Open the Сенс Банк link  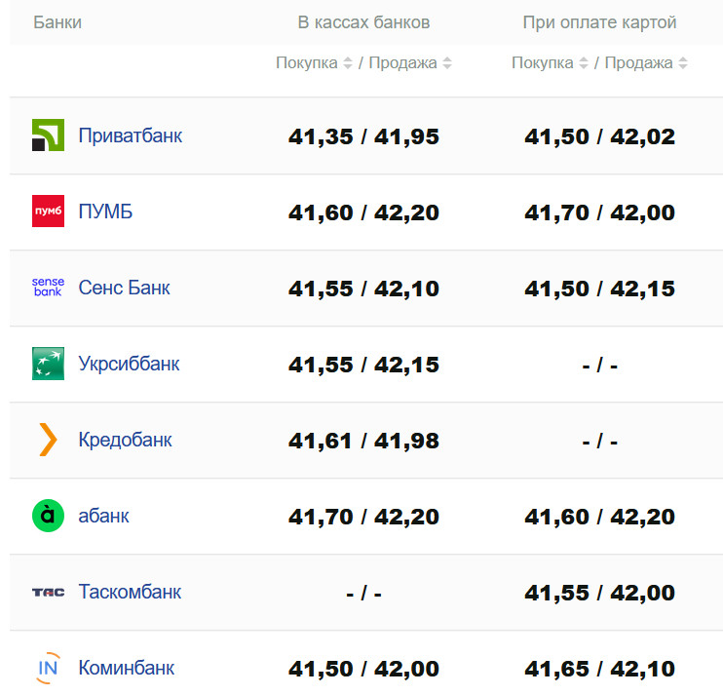(124, 288)
